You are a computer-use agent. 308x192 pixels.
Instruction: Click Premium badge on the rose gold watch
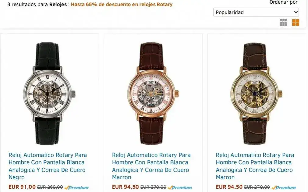[180, 188]
